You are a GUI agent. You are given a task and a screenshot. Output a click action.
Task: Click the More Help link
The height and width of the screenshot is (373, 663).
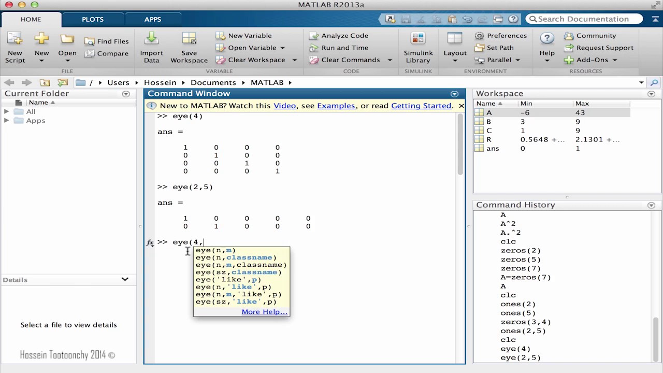point(264,312)
